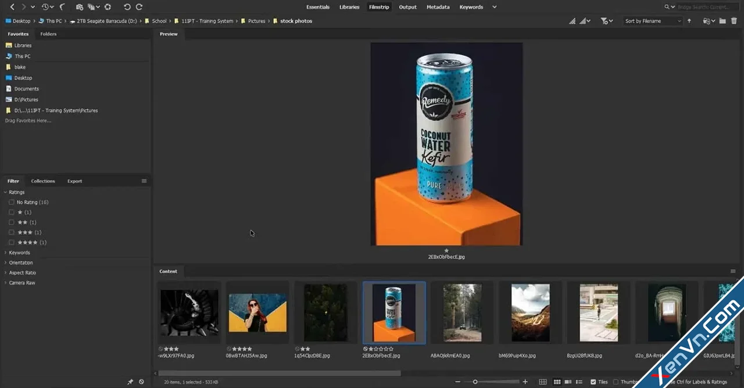Screen dimensions: 744x388
Task: Click Pictures in the path bar
Action: pyautogui.click(x=256, y=21)
